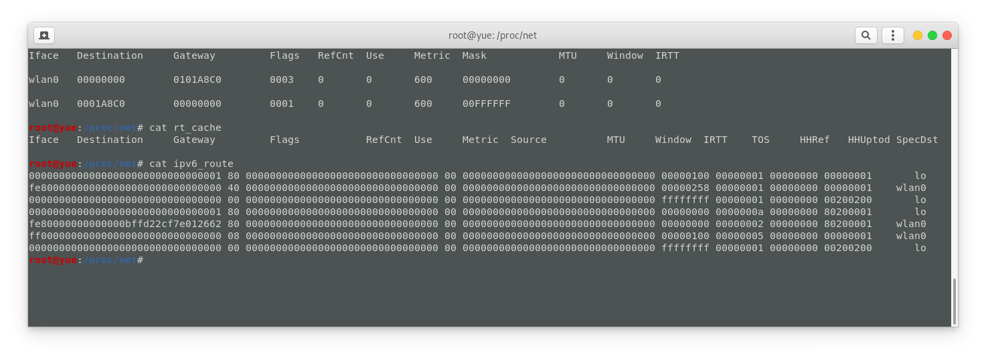The image size is (986, 360).
Task: Minimize the terminal with yellow button
Action: [x=918, y=35]
